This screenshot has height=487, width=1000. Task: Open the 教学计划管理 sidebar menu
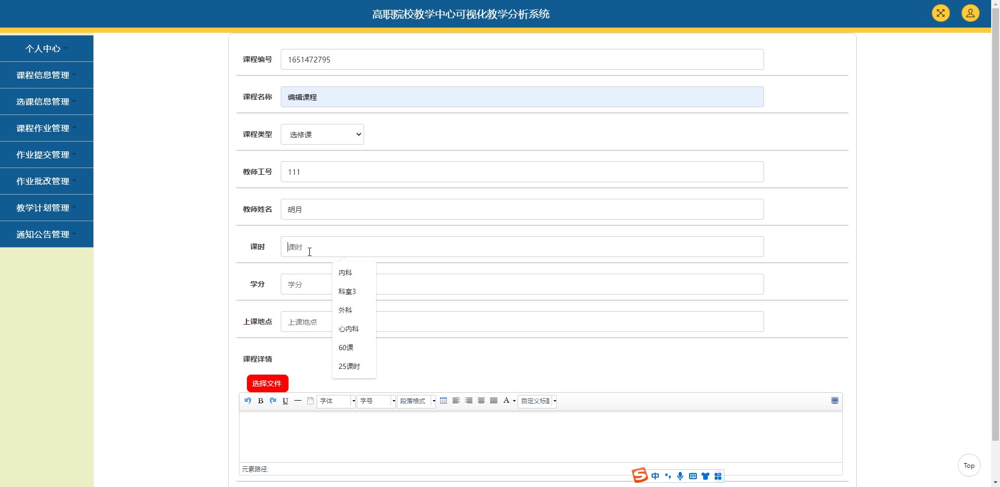point(46,208)
